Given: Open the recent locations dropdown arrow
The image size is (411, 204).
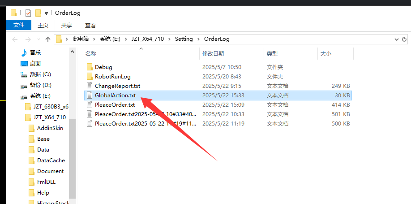Looking at the screenshot, I should pyautogui.click(x=39, y=39).
